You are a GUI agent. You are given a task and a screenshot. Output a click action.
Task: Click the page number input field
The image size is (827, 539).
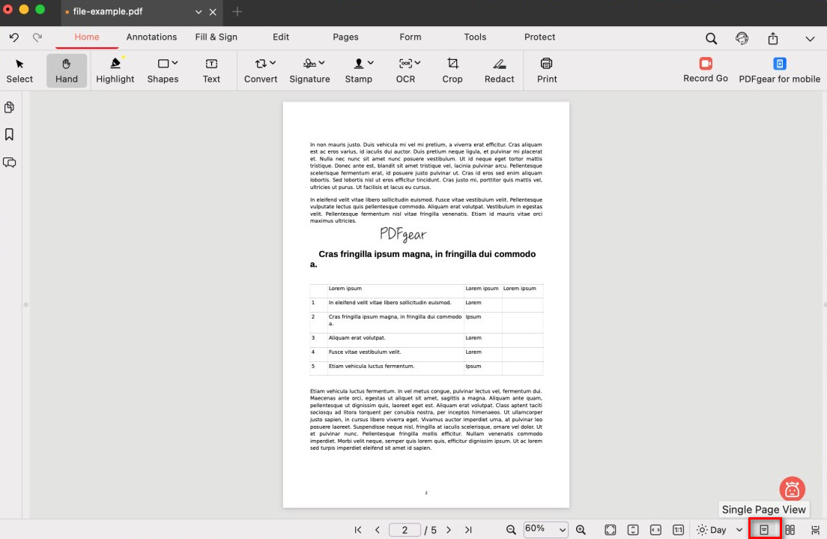coord(405,530)
